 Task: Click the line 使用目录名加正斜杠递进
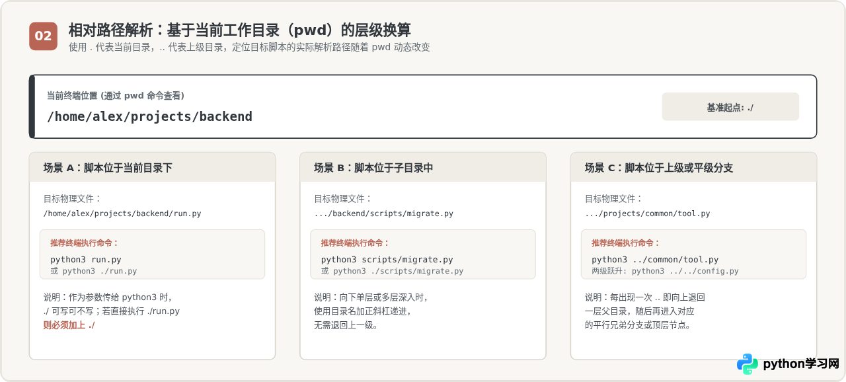click(362, 311)
